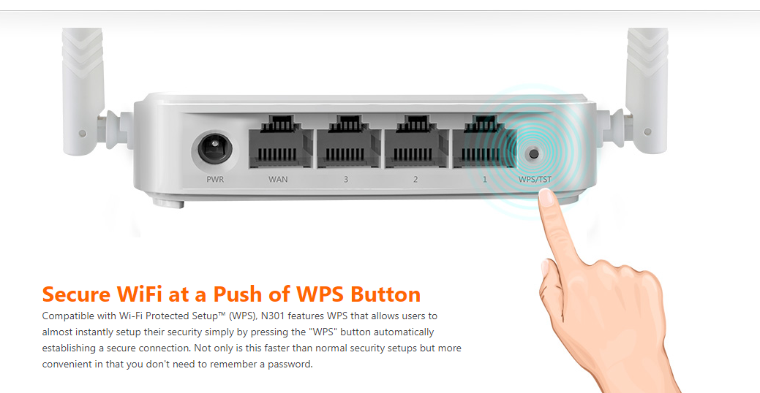
Task: Click the port 3 number label
Action: (x=345, y=179)
